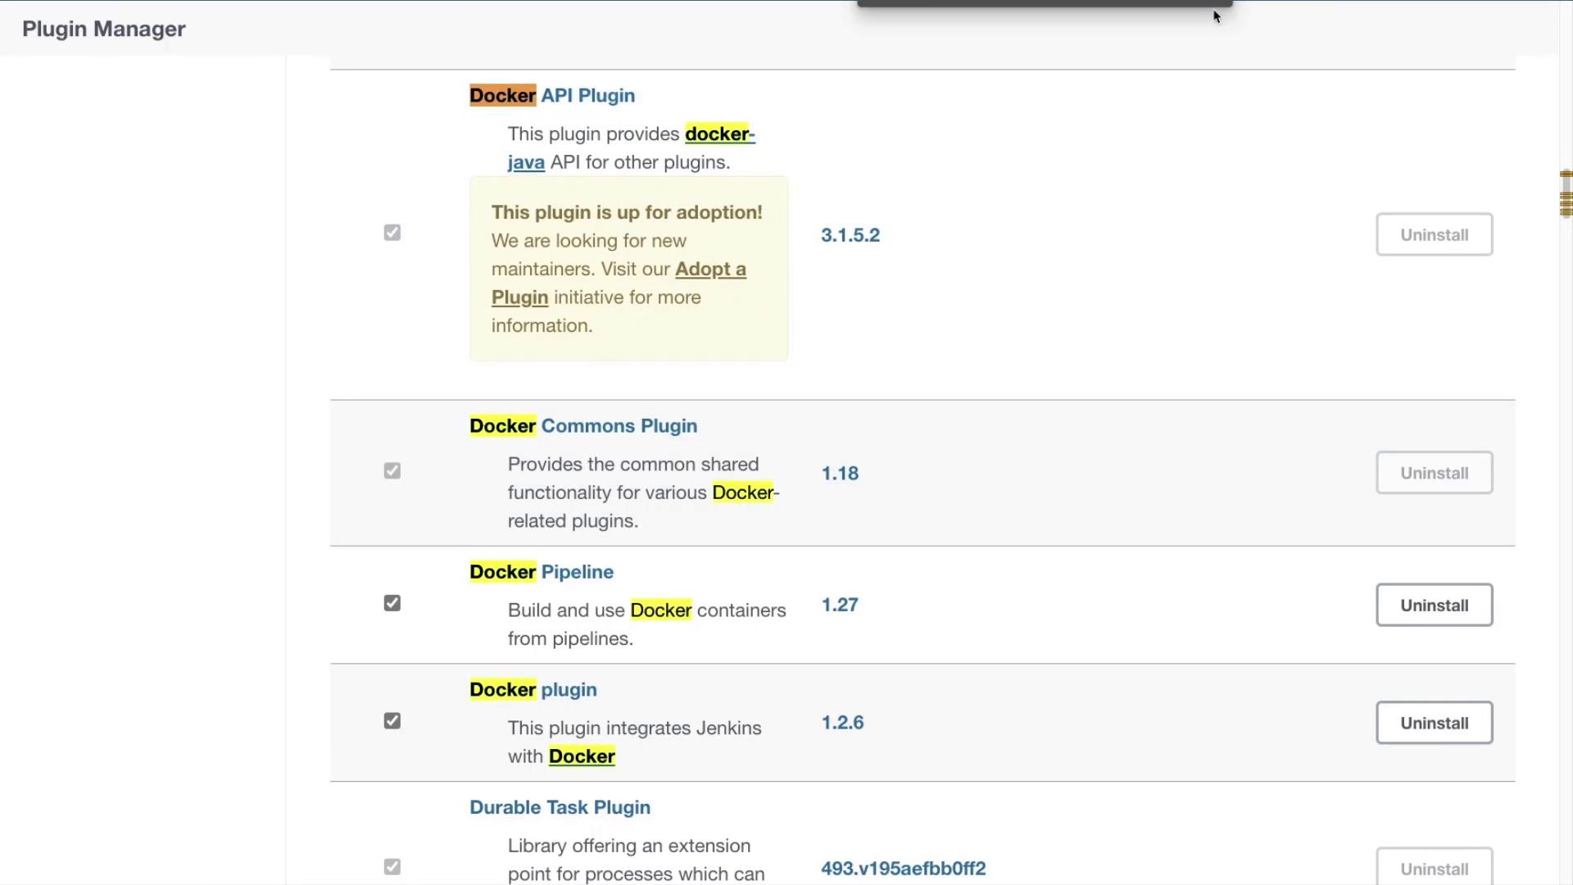Open the Docker plugin title link

[533, 690]
